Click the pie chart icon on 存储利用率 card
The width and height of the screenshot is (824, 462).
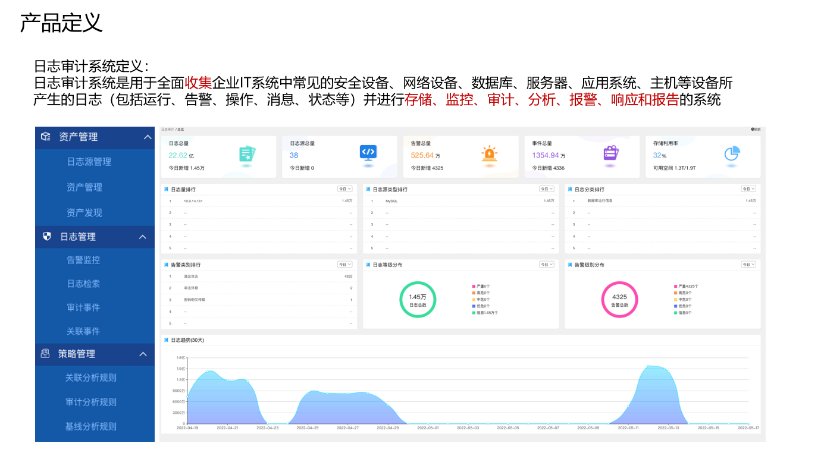pyautogui.click(x=732, y=153)
